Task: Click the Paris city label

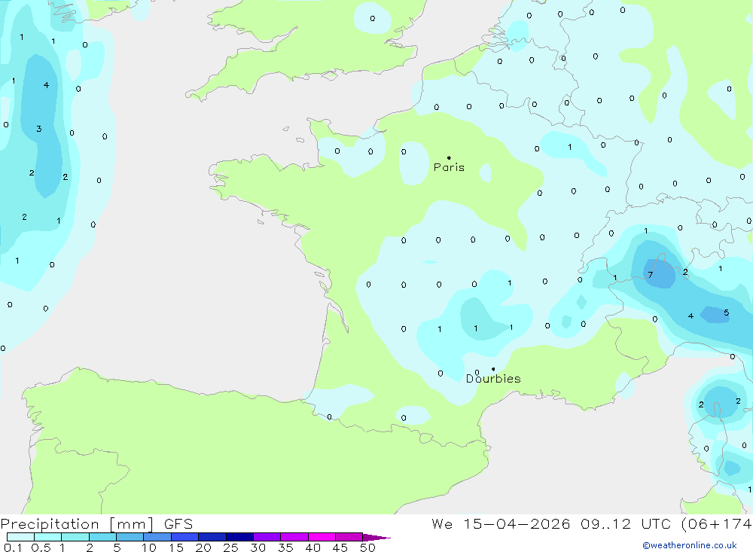Action: click(x=449, y=167)
